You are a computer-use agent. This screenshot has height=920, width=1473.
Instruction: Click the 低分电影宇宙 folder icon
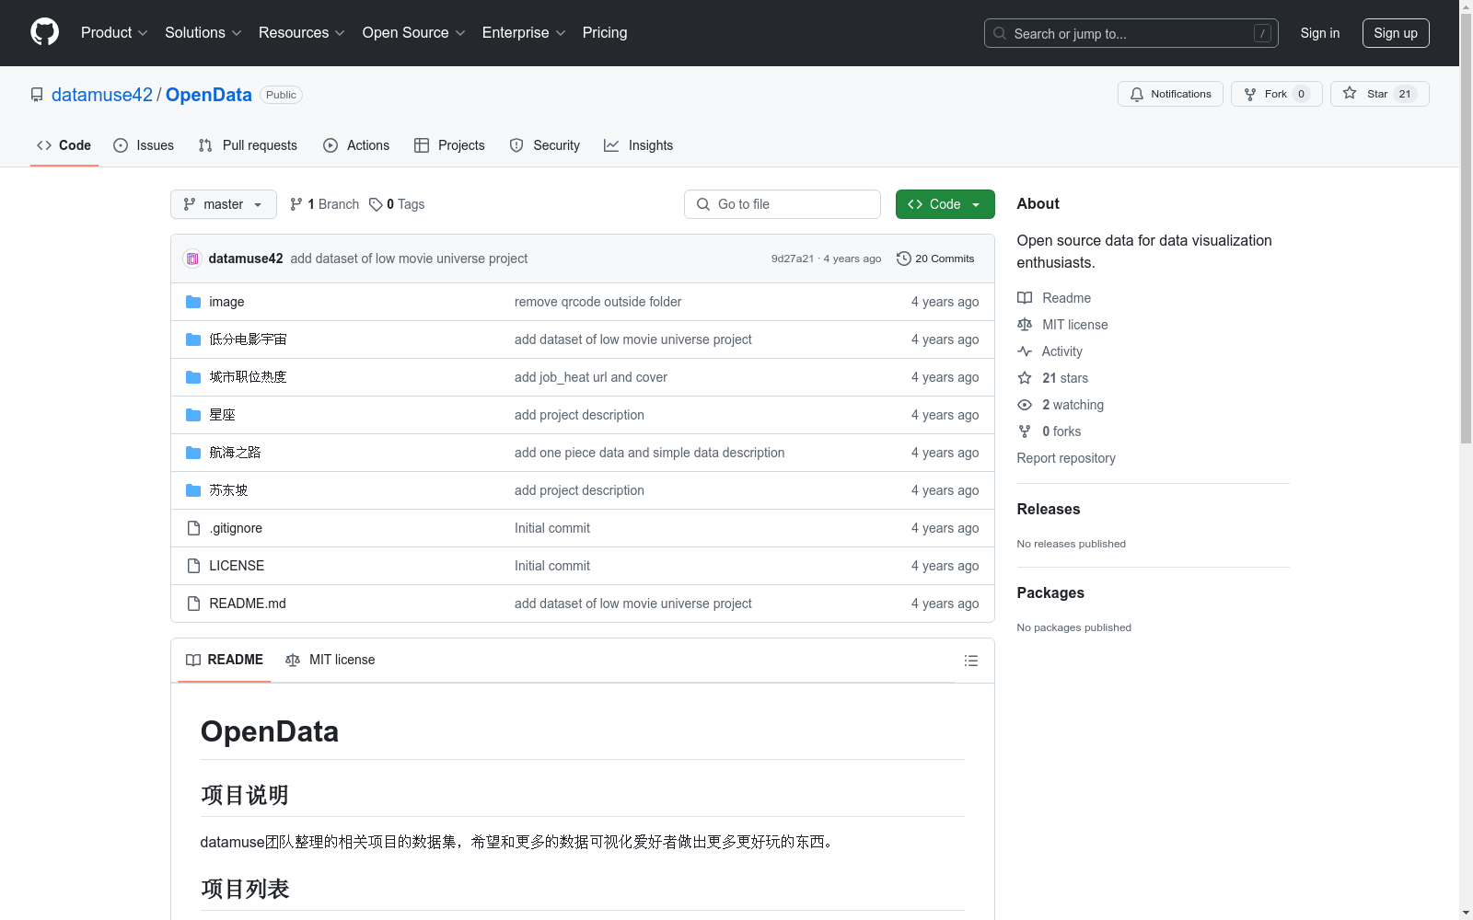(x=193, y=339)
